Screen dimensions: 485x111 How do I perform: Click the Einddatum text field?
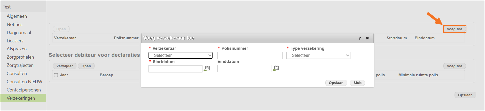coord(244,69)
